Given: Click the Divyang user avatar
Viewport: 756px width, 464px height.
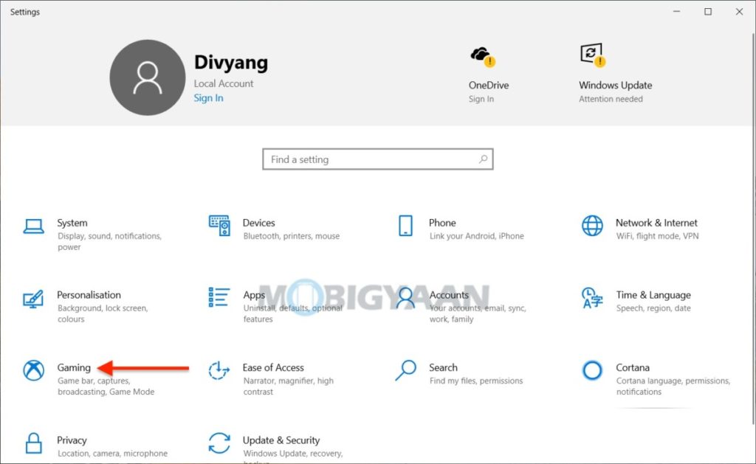Looking at the screenshot, I should tap(148, 77).
